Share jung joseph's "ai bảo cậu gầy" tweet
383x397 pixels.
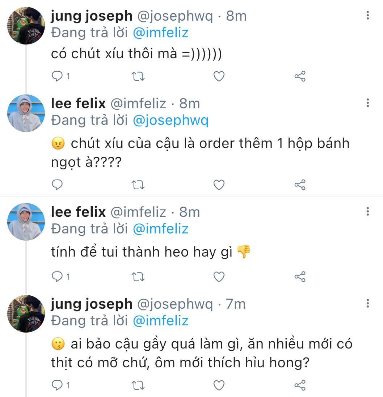coord(300,385)
